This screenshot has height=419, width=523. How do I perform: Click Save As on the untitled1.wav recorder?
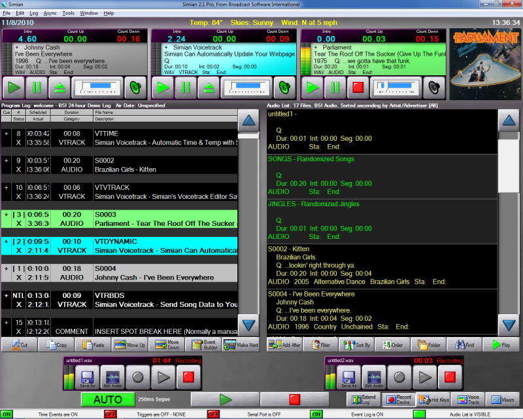point(86,378)
